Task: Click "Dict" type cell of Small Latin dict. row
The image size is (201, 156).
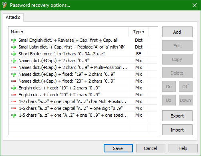Action: tap(139, 47)
